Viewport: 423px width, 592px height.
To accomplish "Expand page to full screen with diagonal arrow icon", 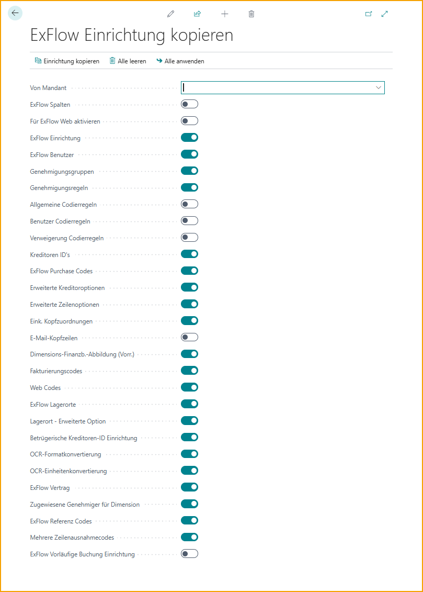I will tap(385, 14).
